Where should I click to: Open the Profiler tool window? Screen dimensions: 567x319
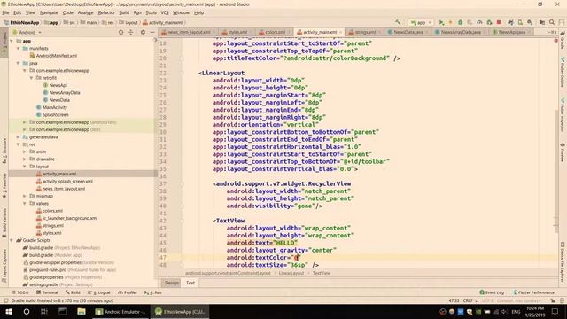[128, 292]
